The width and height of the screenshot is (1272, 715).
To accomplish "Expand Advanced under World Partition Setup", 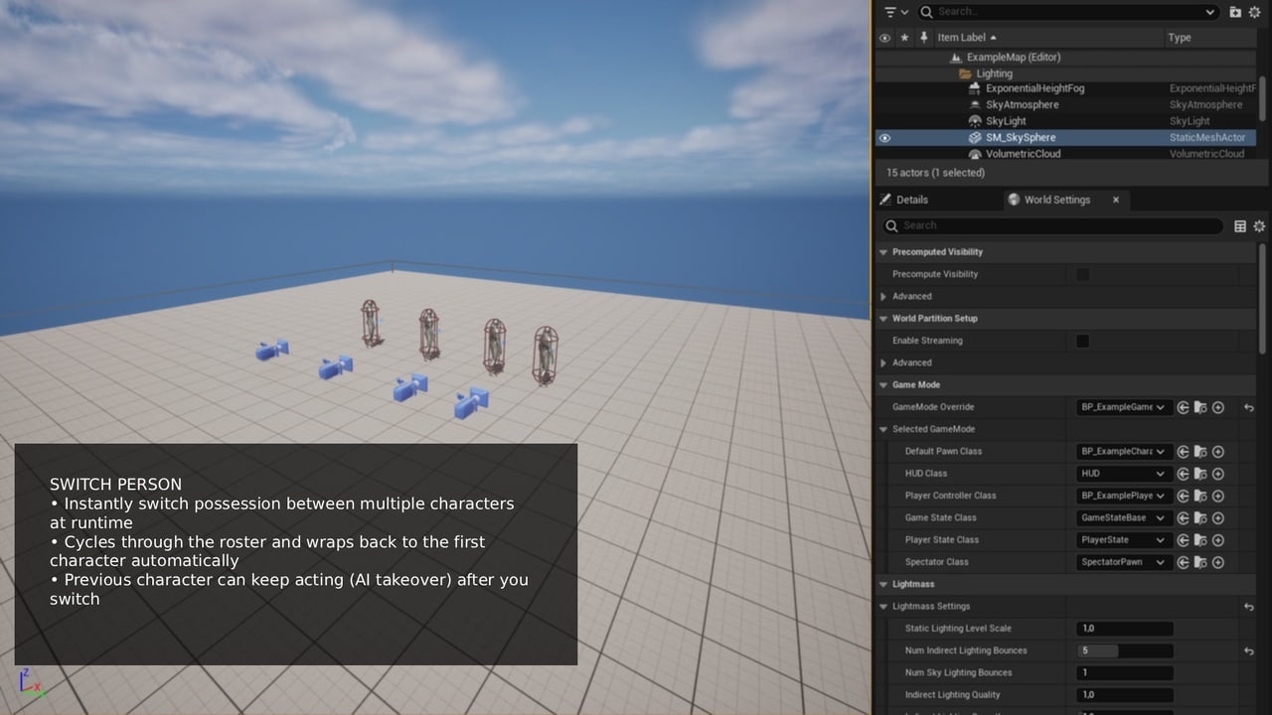I will click(x=883, y=362).
